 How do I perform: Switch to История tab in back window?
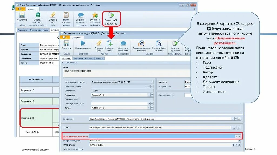point(55,30)
